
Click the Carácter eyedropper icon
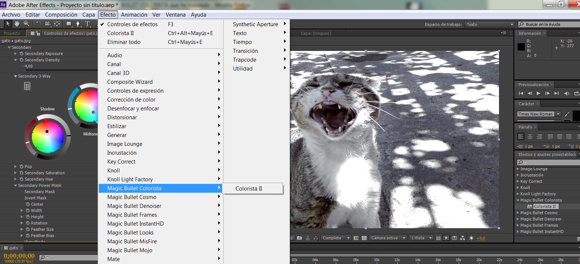tap(567, 114)
